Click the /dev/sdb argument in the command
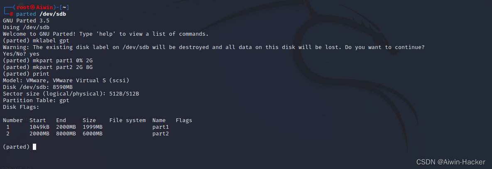 pos(53,14)
